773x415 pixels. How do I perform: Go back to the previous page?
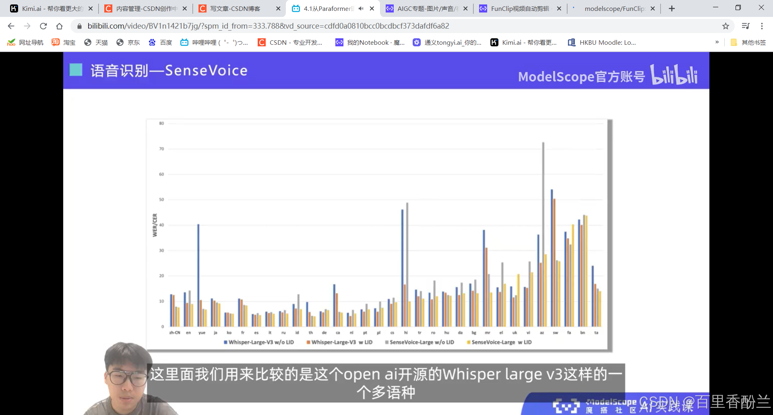click(11, 26)
